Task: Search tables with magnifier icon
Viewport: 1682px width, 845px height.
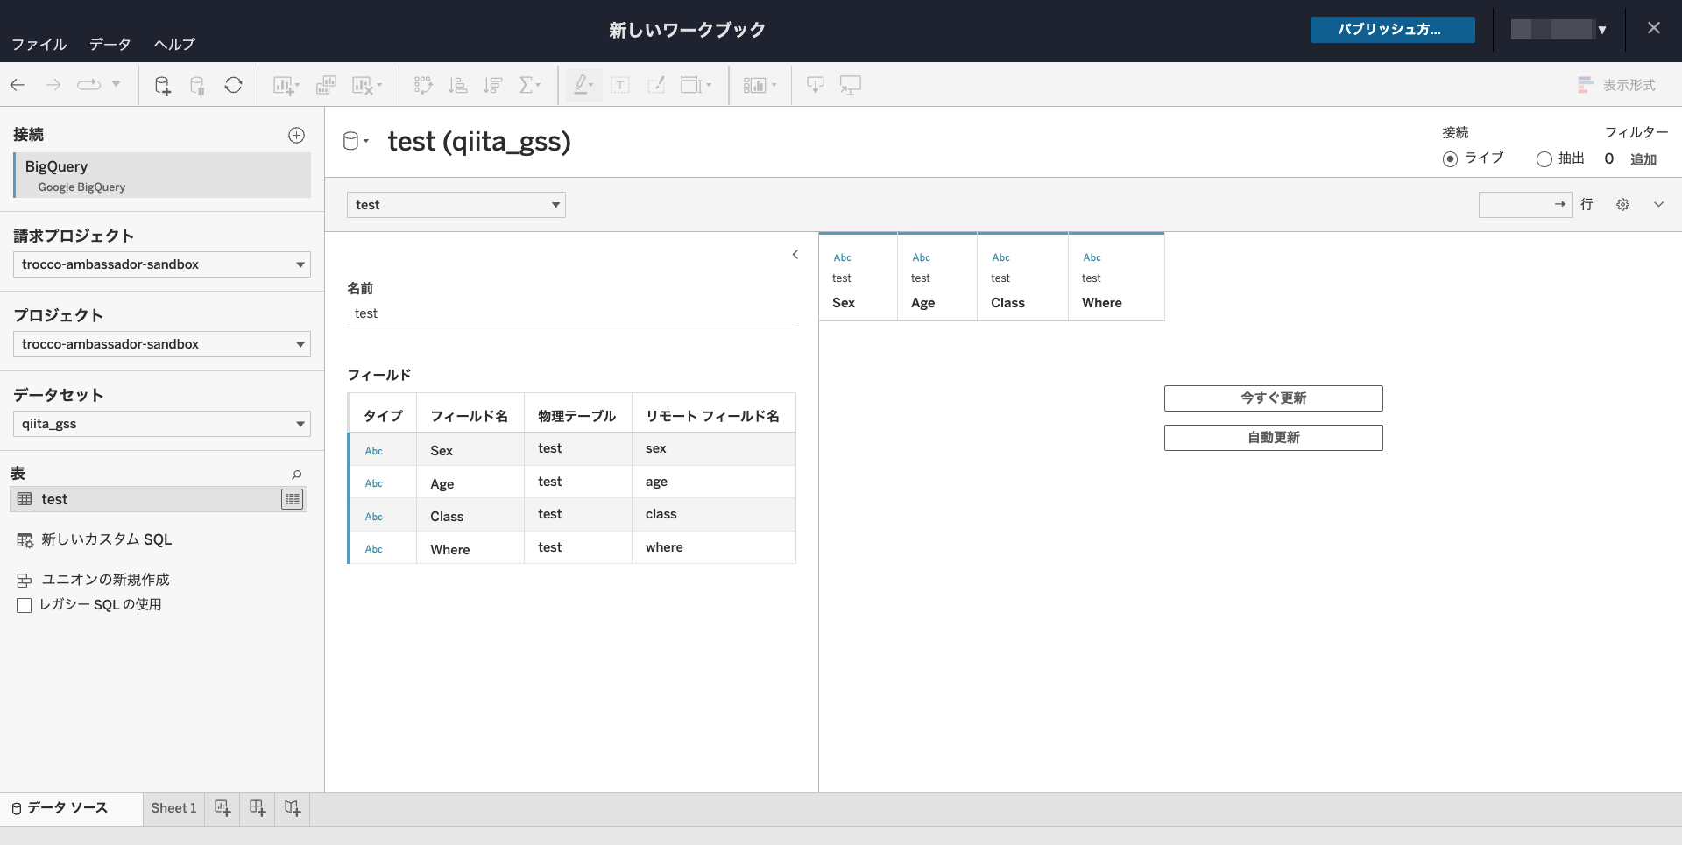Action: pyautogui.click(x=296, y=475)
